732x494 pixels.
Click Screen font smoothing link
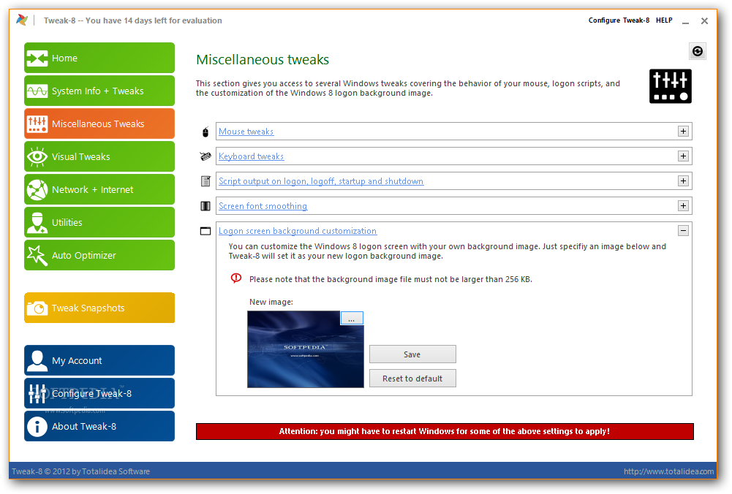(x=263, y=206)
